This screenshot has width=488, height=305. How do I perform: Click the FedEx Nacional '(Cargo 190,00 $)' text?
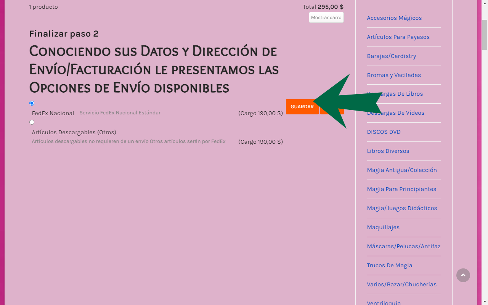point(261,113)
